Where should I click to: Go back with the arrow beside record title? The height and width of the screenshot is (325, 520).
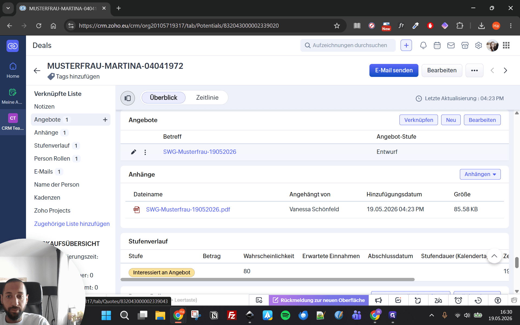37,71
